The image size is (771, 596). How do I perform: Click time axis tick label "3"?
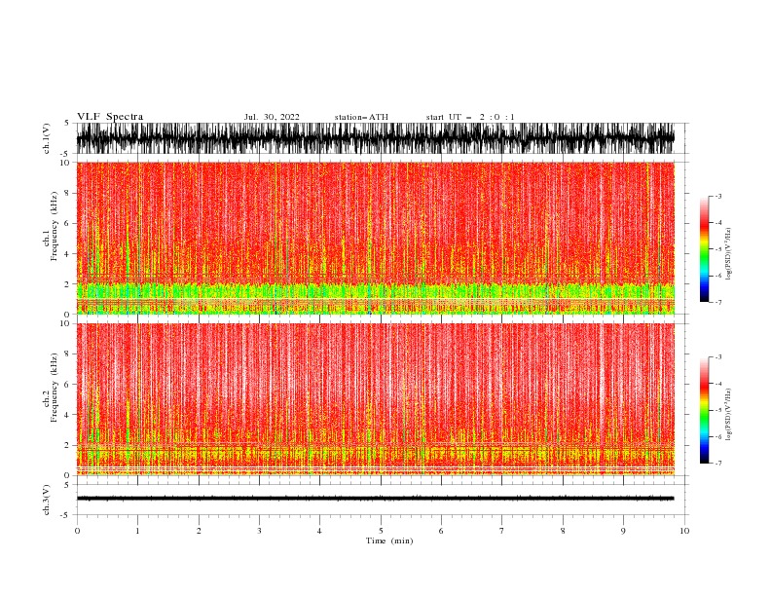click(x=259, y=531)
